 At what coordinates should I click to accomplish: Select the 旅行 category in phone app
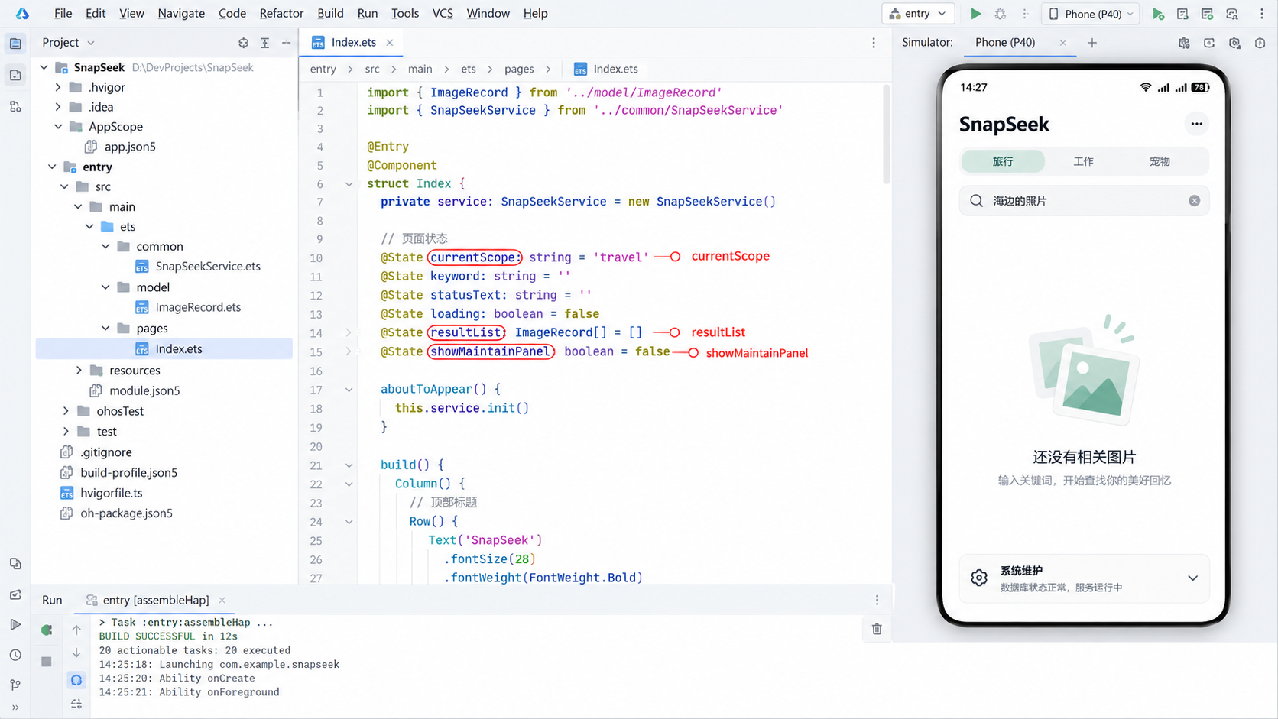1003,161
